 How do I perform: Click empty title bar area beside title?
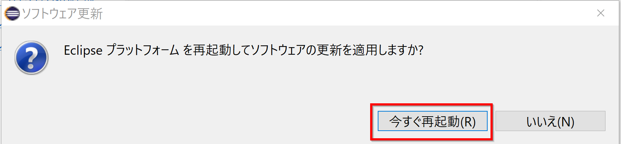325,13
